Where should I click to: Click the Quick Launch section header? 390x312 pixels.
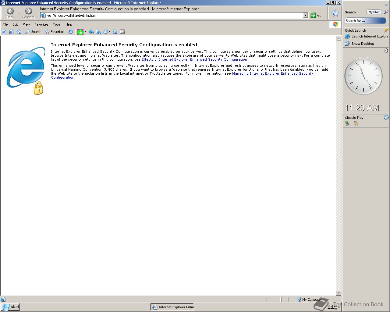click(x=355, y=30)
